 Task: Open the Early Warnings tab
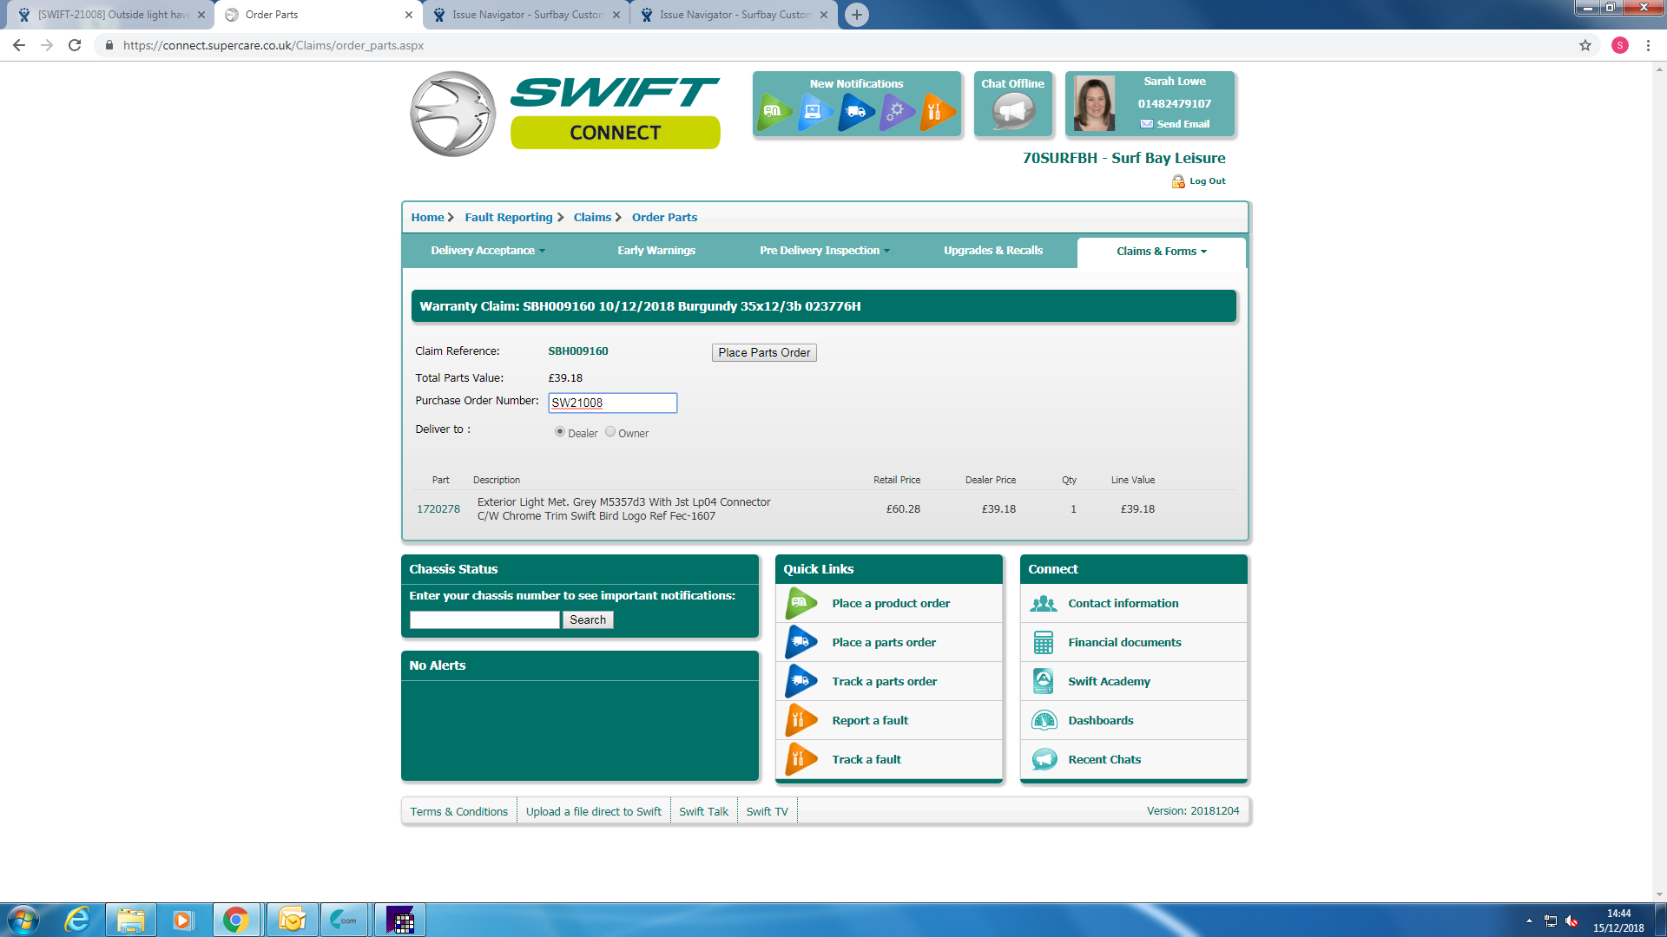pos(656,251)
